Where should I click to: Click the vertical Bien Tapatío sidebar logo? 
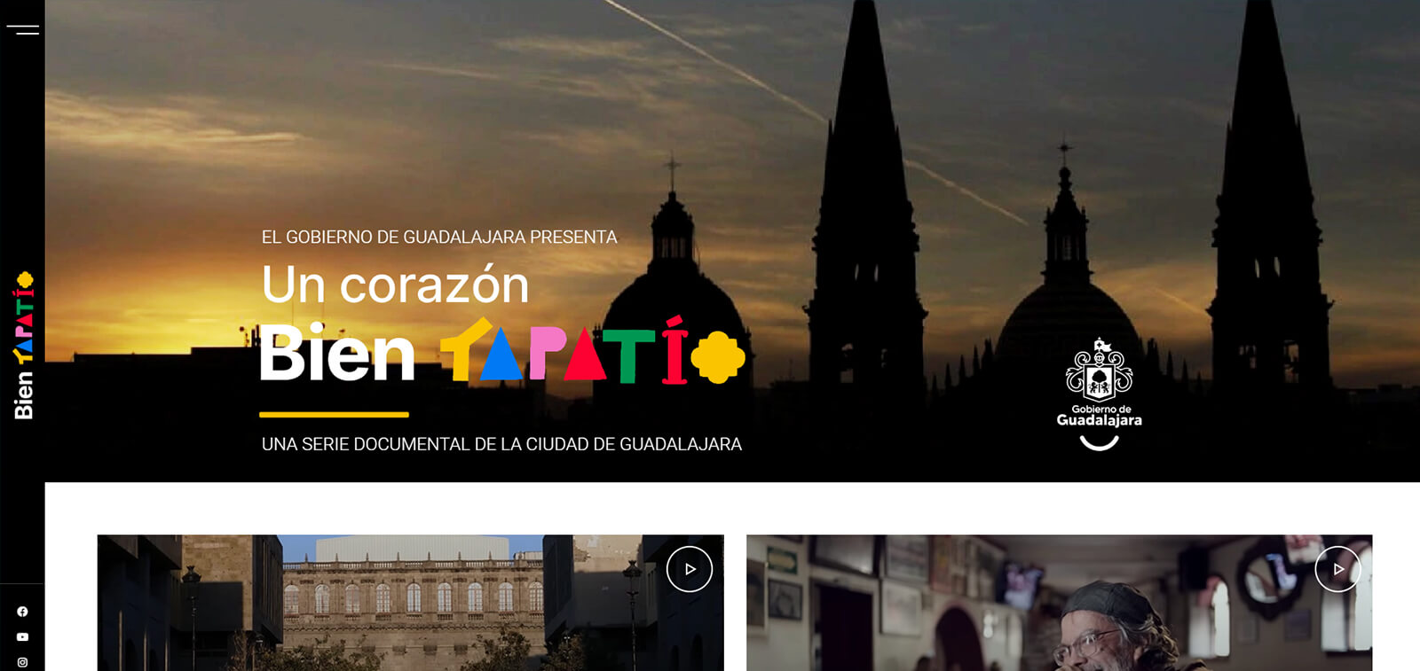click(23, 345)
